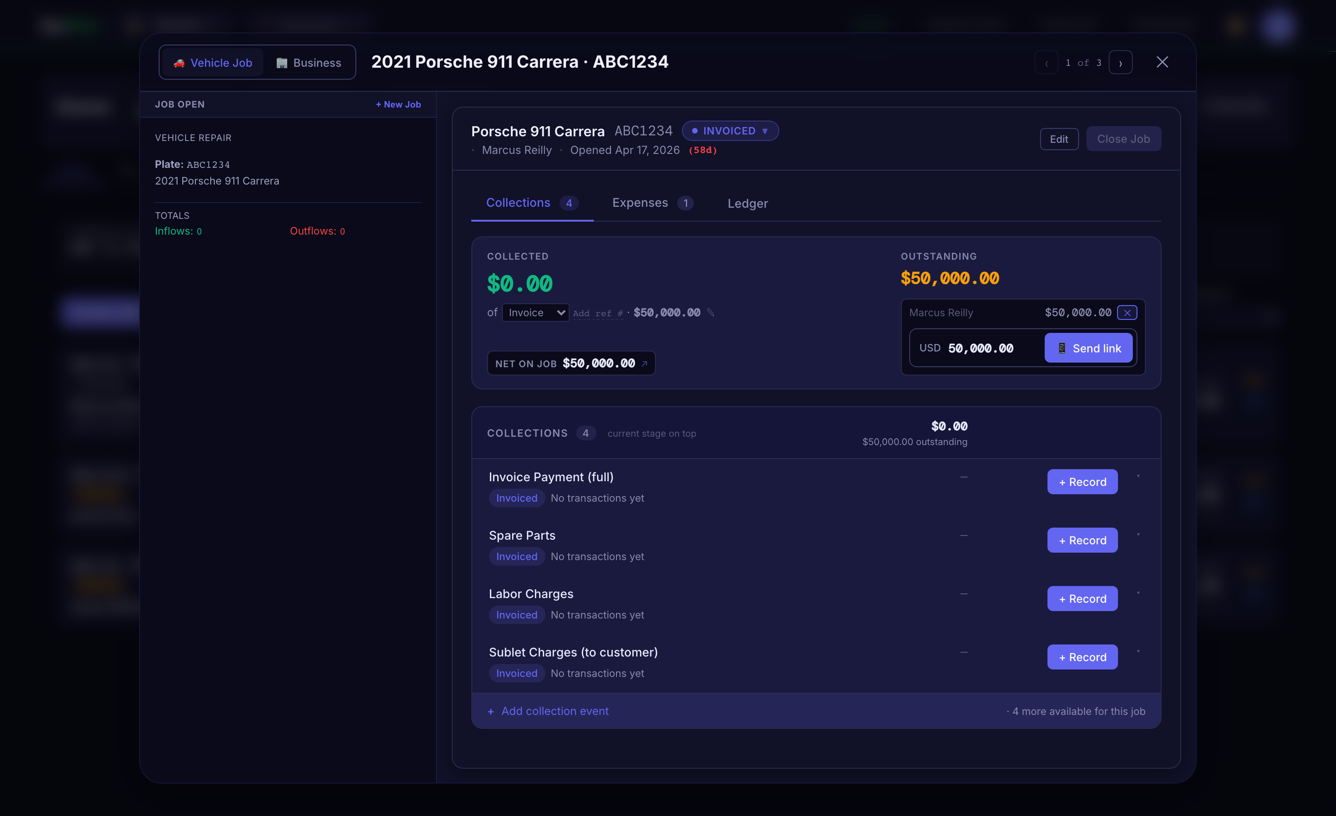
Task: Close the vehicle job dialog
Action: tap(1162, 62)
